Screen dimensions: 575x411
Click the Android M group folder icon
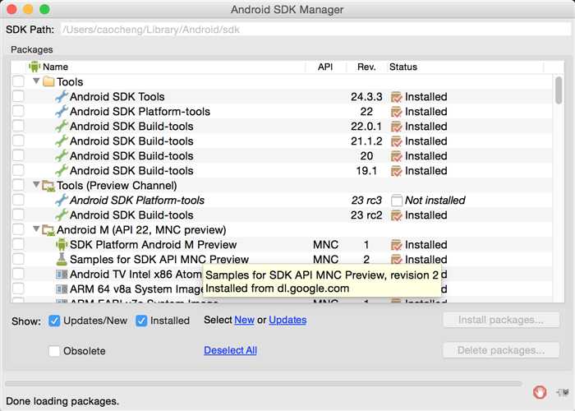pyautogui.click(x=48, y=230)
